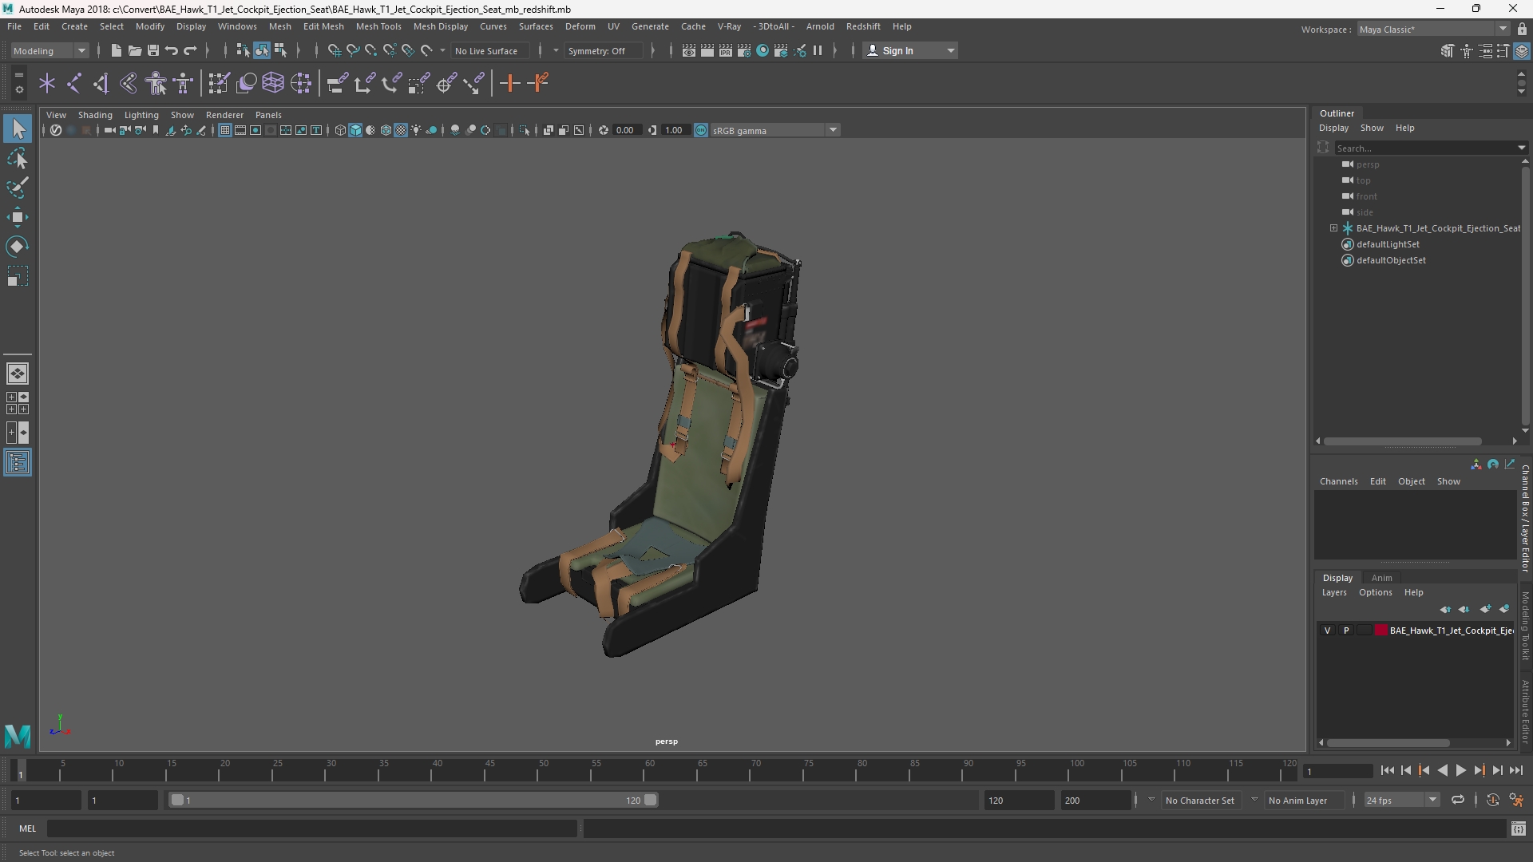
Task: Select the Lasso selection tool
Action: click(x=18, y=159)
